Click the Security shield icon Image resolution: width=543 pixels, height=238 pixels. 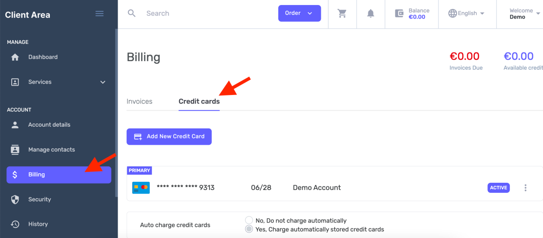coord(15,200)
